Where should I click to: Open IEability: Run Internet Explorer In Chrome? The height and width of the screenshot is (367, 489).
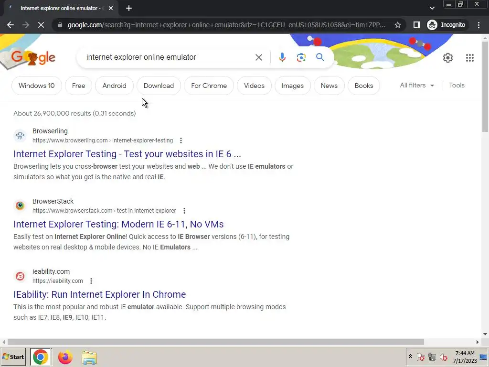coord(99,294)
